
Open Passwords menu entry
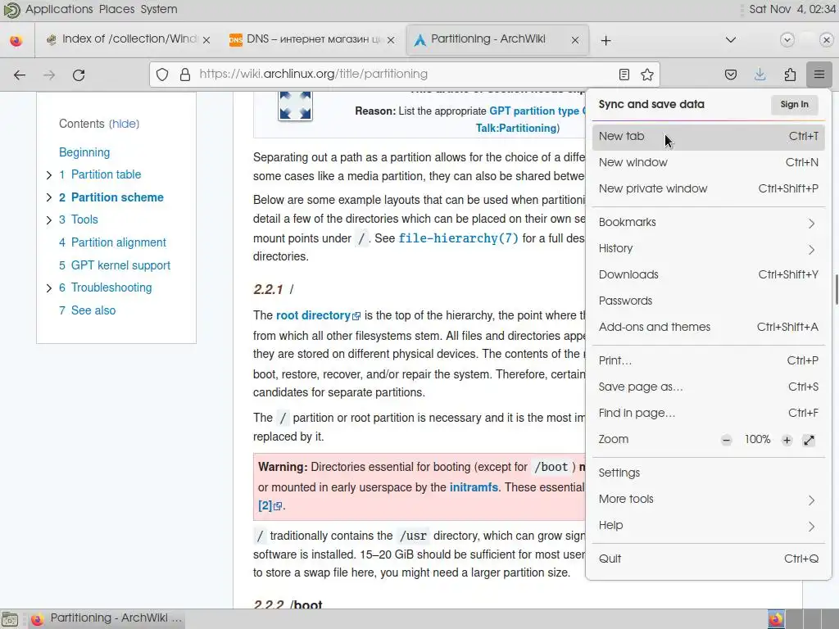(709, 301)
